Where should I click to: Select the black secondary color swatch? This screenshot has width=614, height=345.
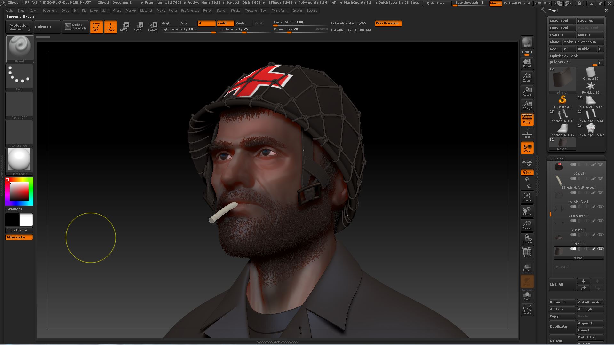click(12, 220)
